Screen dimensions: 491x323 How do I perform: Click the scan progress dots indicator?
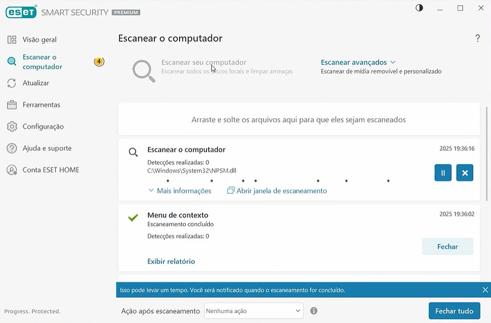pos(277,181)
